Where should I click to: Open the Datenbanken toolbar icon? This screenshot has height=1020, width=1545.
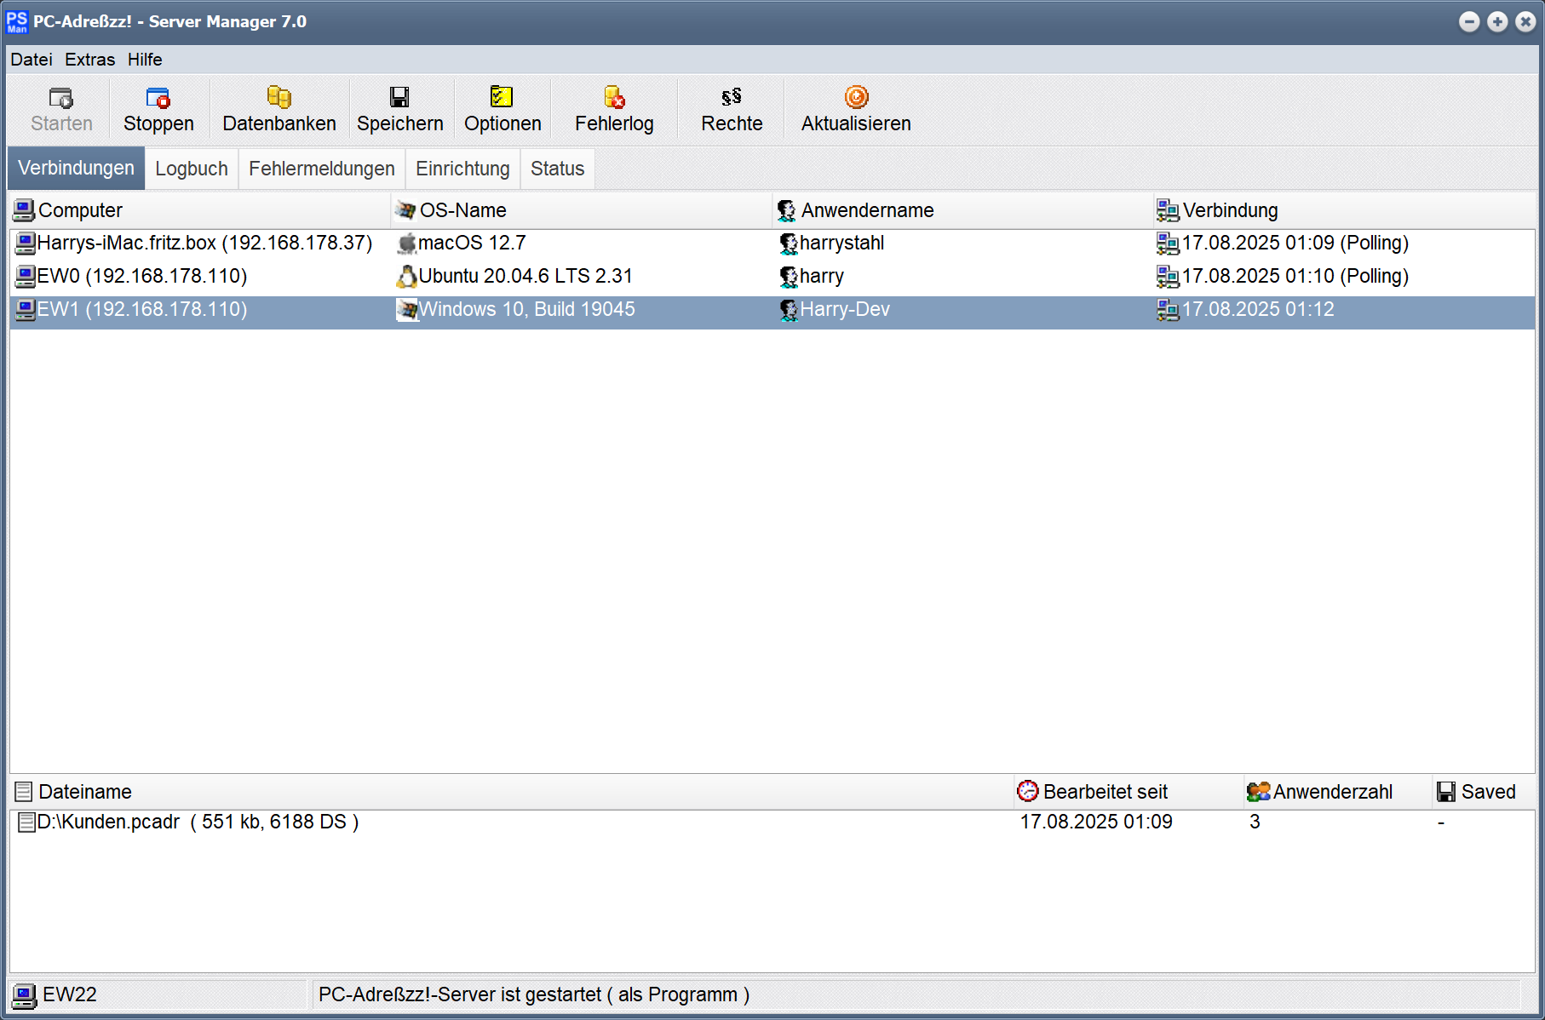tap(279, 97)
